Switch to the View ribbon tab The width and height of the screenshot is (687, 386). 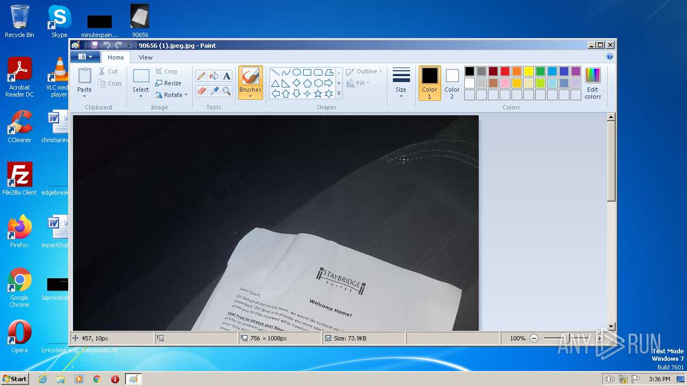pyautogui.click(x=145, y=57)
